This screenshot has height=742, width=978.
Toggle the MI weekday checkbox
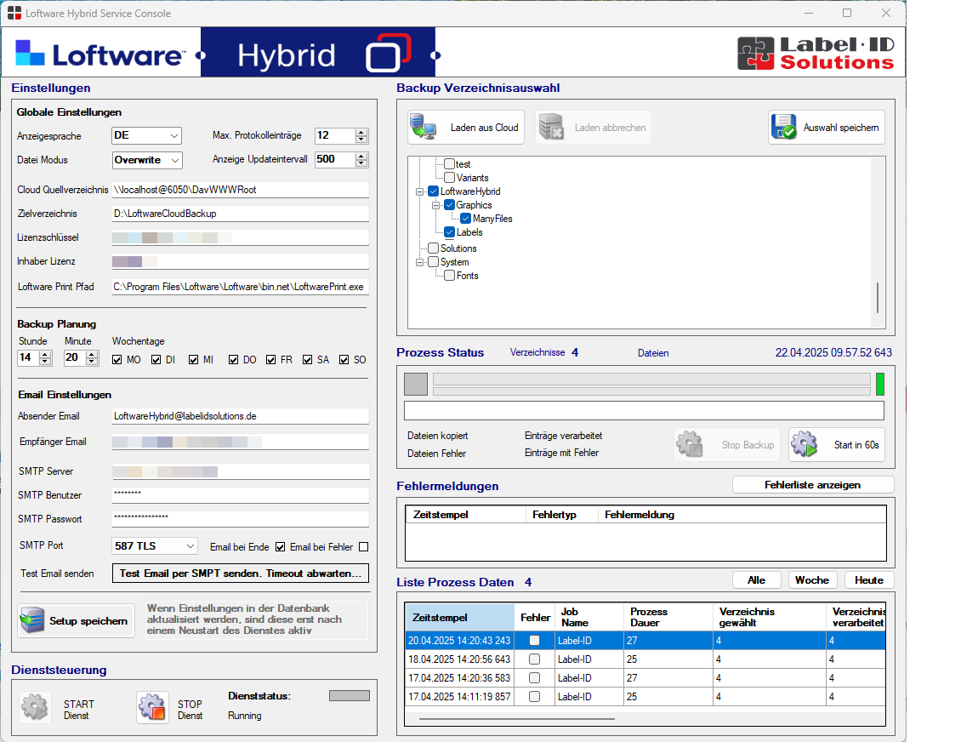point(193,359)
